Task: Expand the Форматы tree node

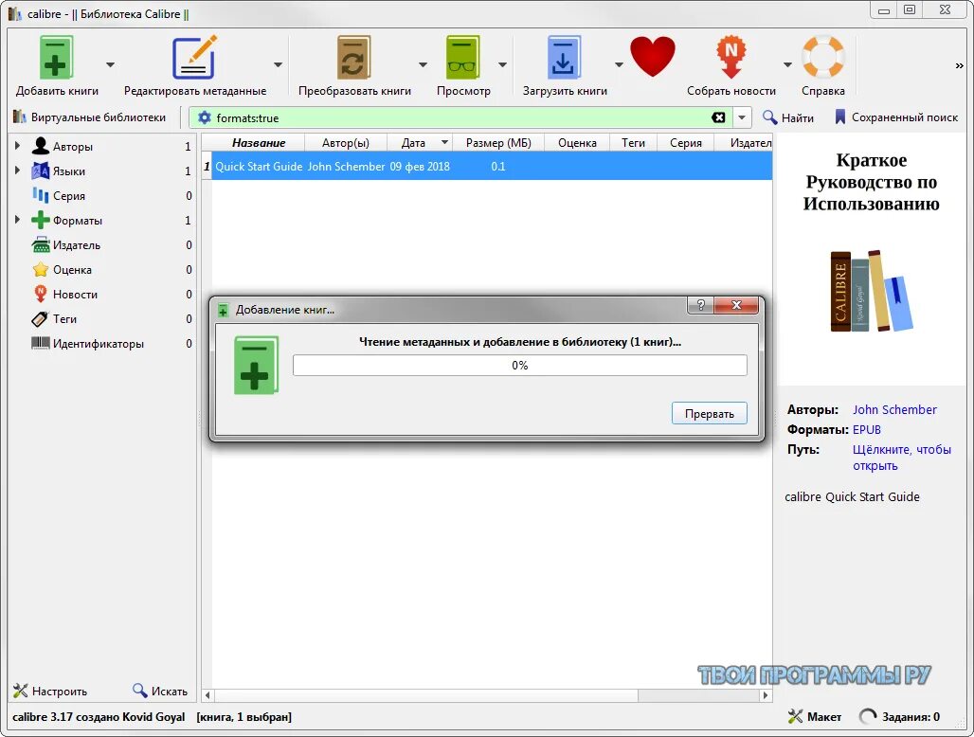Action: click(x=17, y=219)
